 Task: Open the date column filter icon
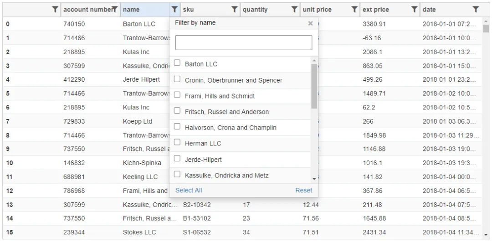pyautogui.click(x=476, y=9)
